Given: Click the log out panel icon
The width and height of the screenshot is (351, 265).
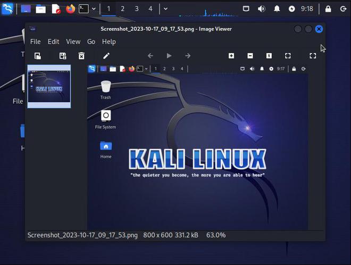Looking at the screenshot, I should (x=343, y=9).
